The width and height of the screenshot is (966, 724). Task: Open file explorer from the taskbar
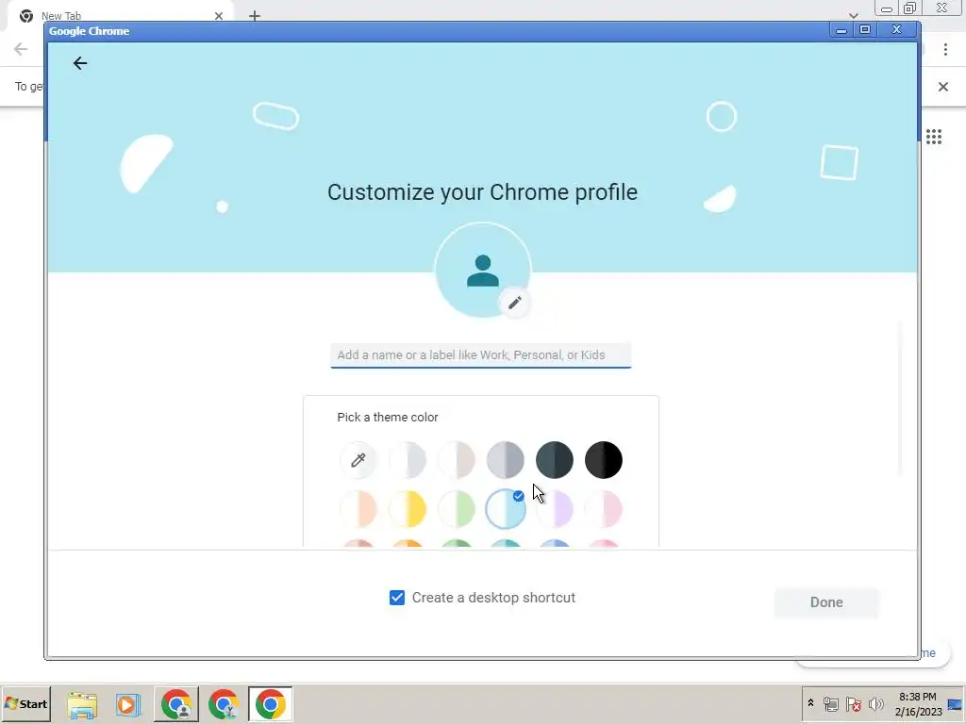[82, 704]
